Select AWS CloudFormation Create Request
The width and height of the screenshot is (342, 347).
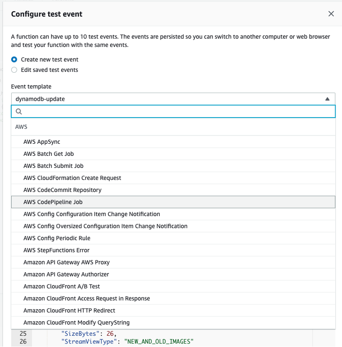tap(72, 178)
